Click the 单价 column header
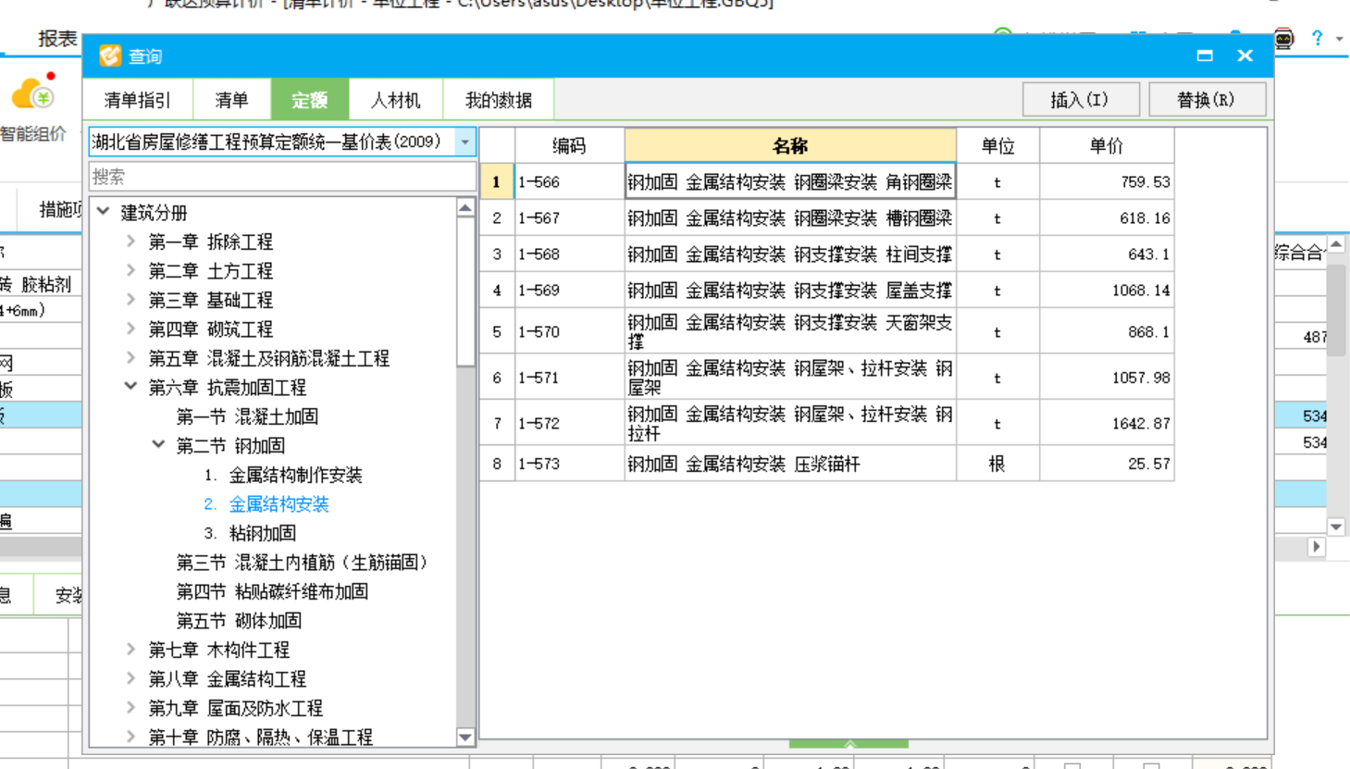Screen dimensions: 1350x769 coord(1107,146)
